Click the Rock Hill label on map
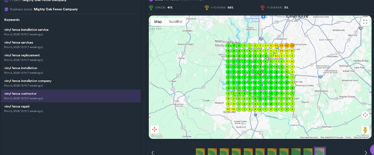374x155 pixels. click(241, 127)
